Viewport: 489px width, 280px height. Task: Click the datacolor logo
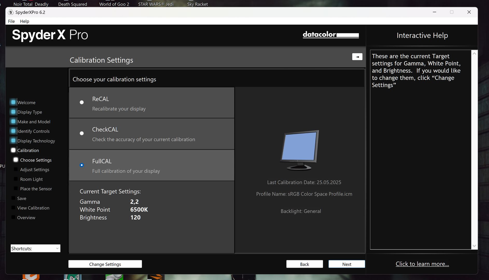click(331, 34)
